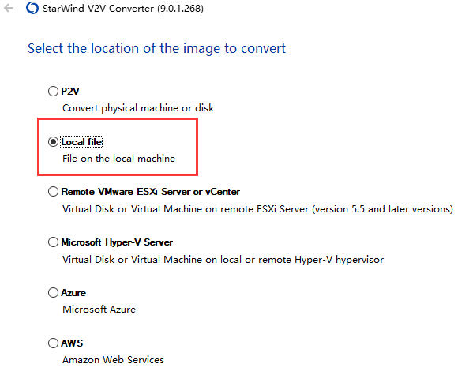Click the Azure option label
The image size is (469, 379).
[73, 293]
